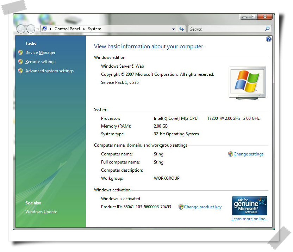Click the copyright 2007 Microsoft Corporation line
This screenshot has height=252, width=293.
click(157, 74)
